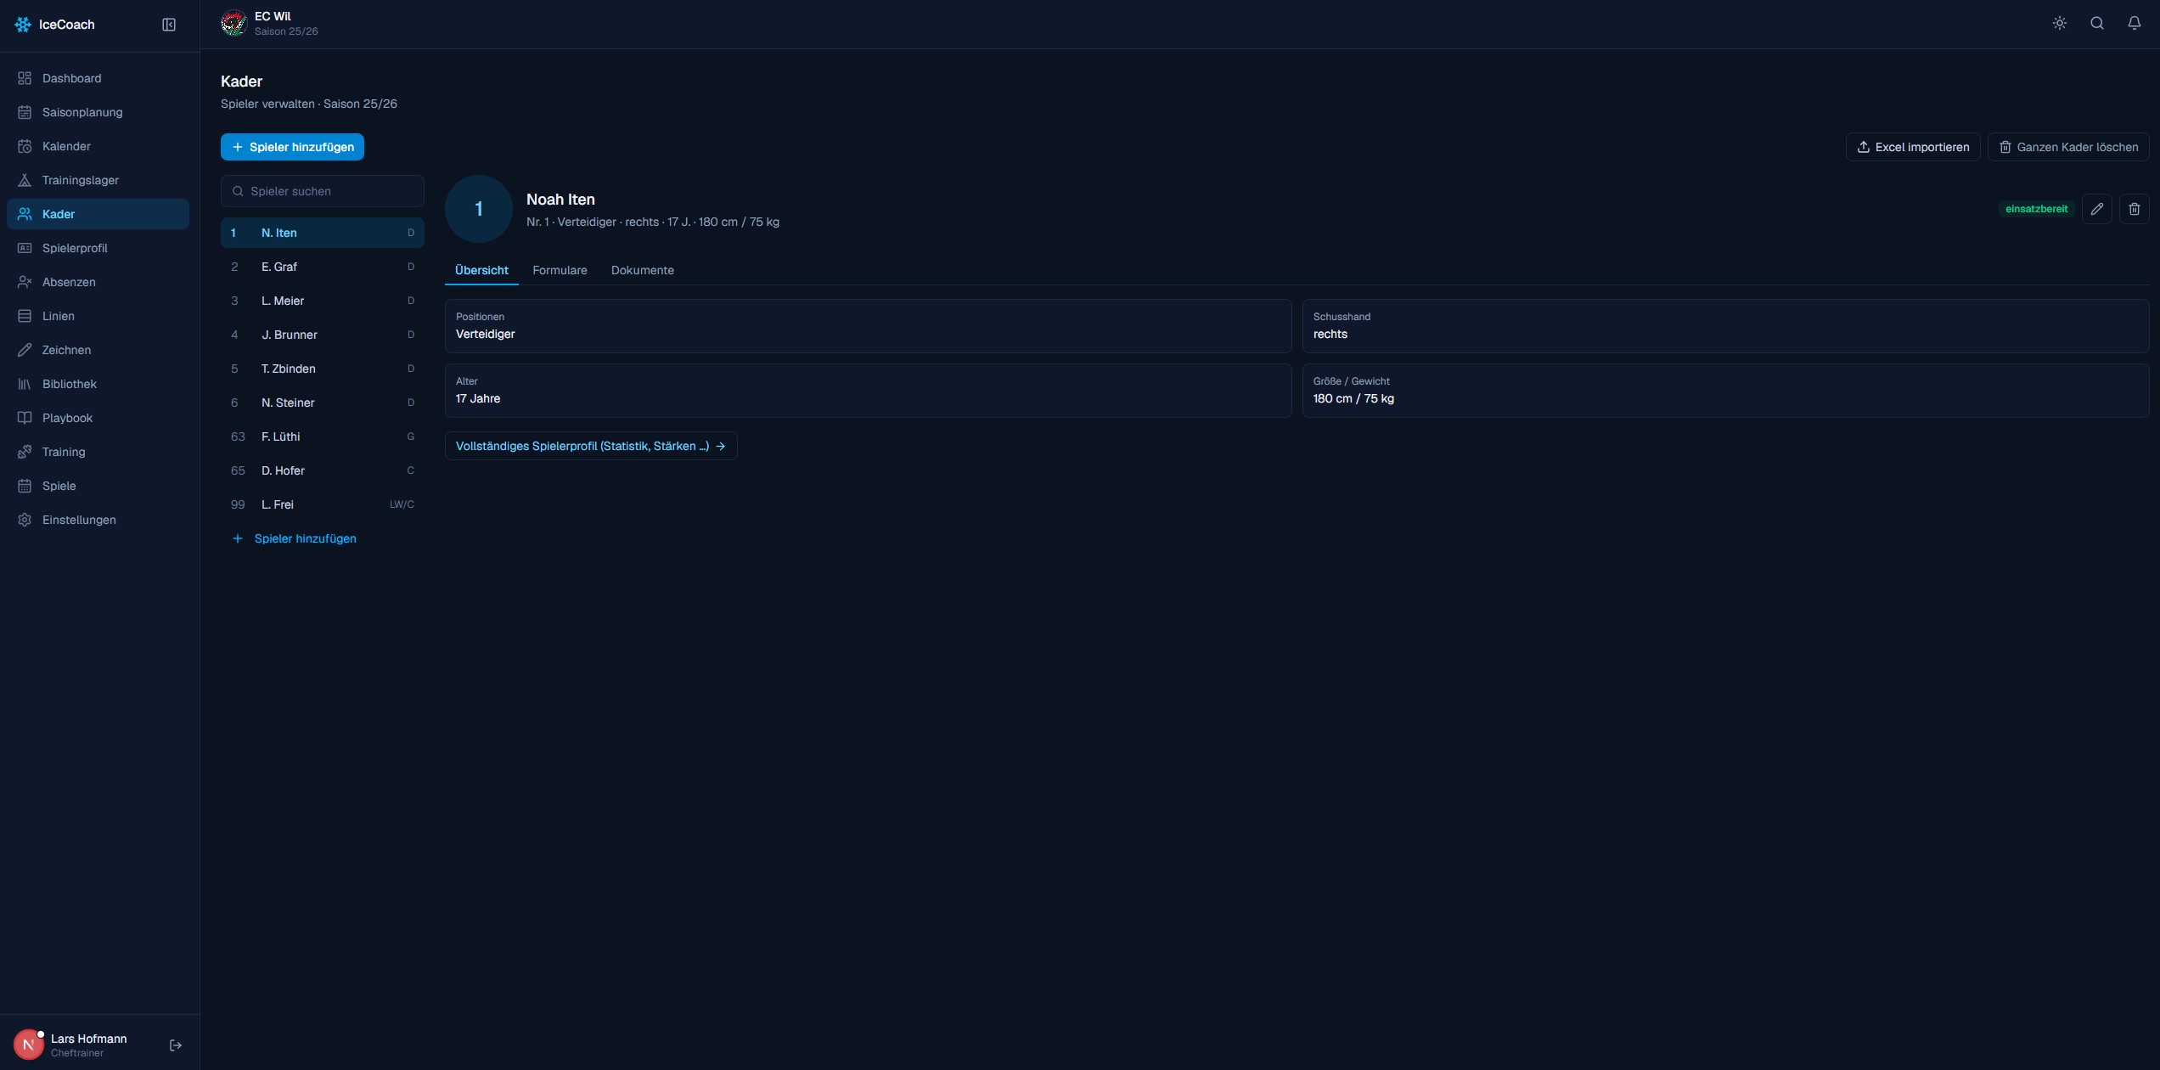Focus the Spieler suchen field
This screenshot has width=2160, height=1070.
click(x=323, y=191)
